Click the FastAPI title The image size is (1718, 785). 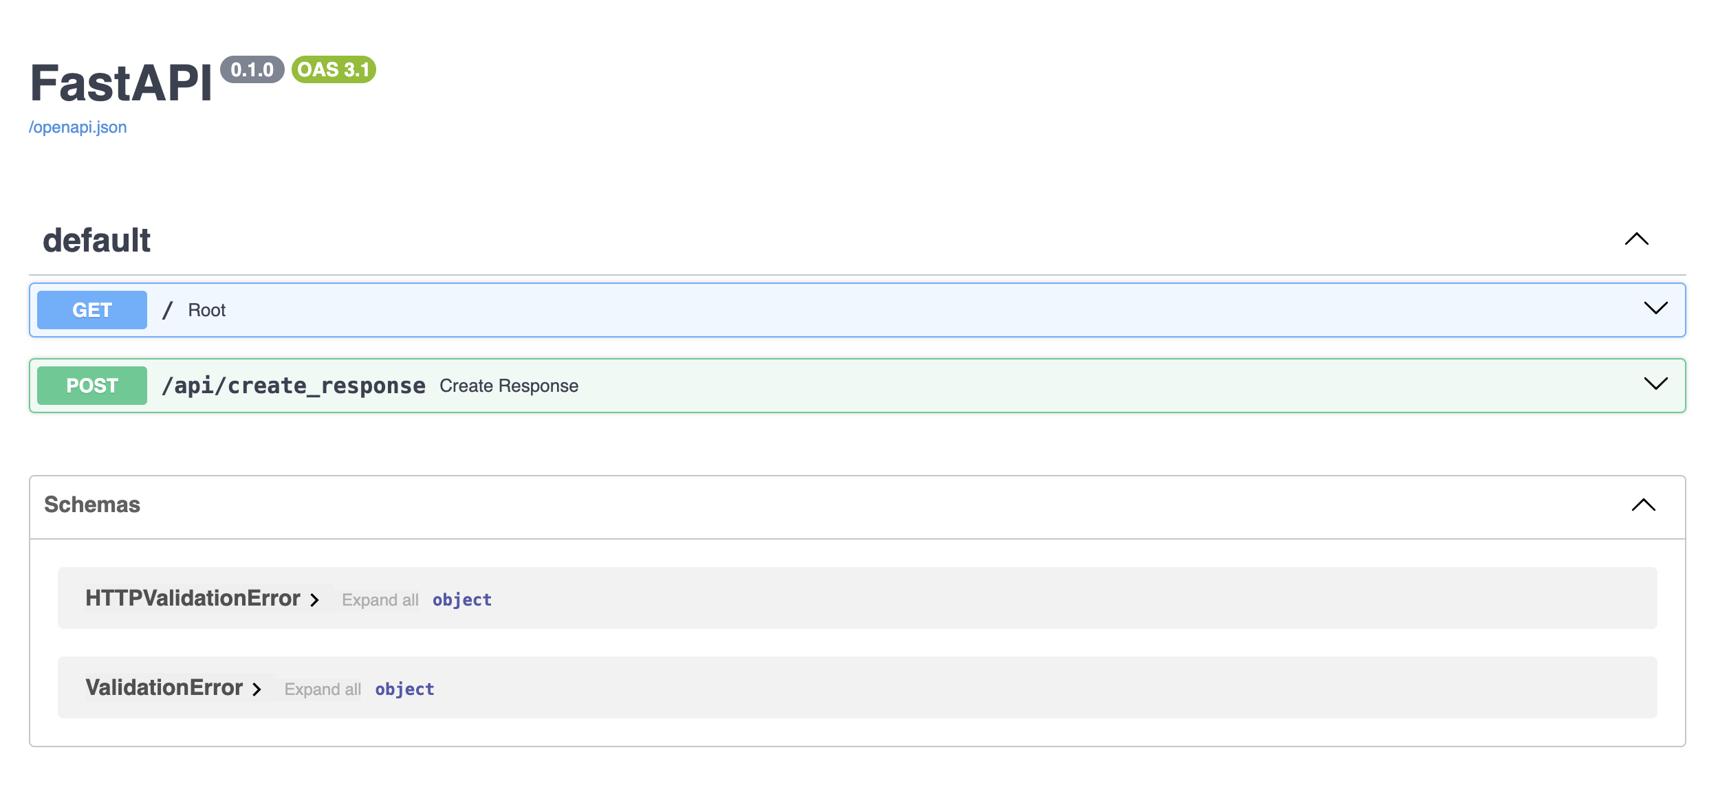click(x=121, y=83)
